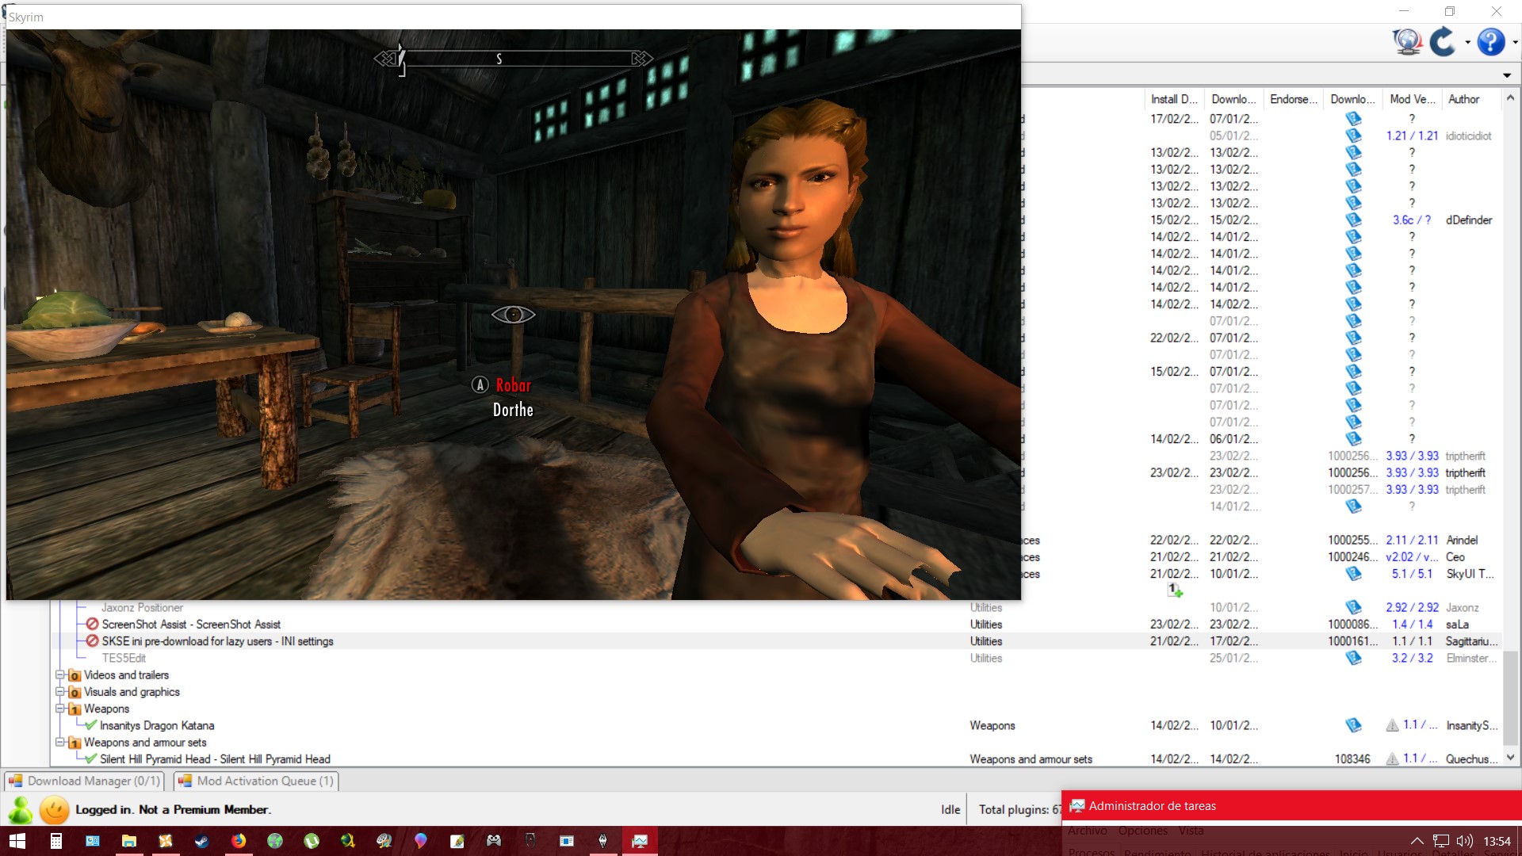The image size is (1522, 856).
Task: Click the green user profile icon
Action: point(21,809)
